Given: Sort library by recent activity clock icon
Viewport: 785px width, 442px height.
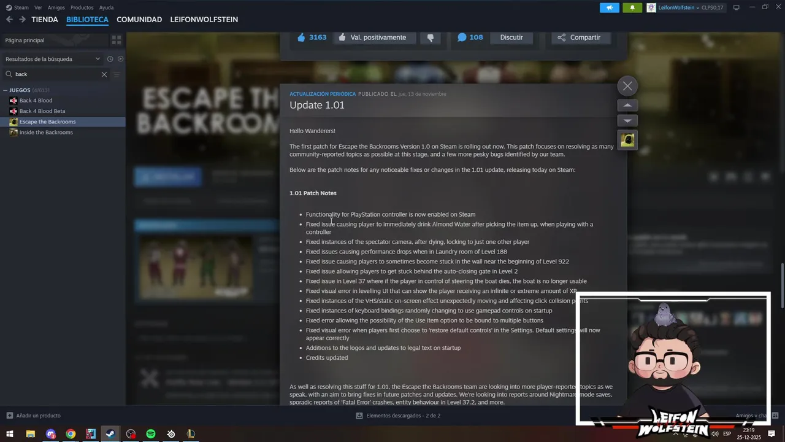Looking at the screenshot, I should (110, 59).
